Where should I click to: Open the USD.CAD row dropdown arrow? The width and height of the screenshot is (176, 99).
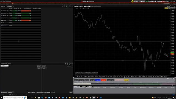tap(7, 11)
